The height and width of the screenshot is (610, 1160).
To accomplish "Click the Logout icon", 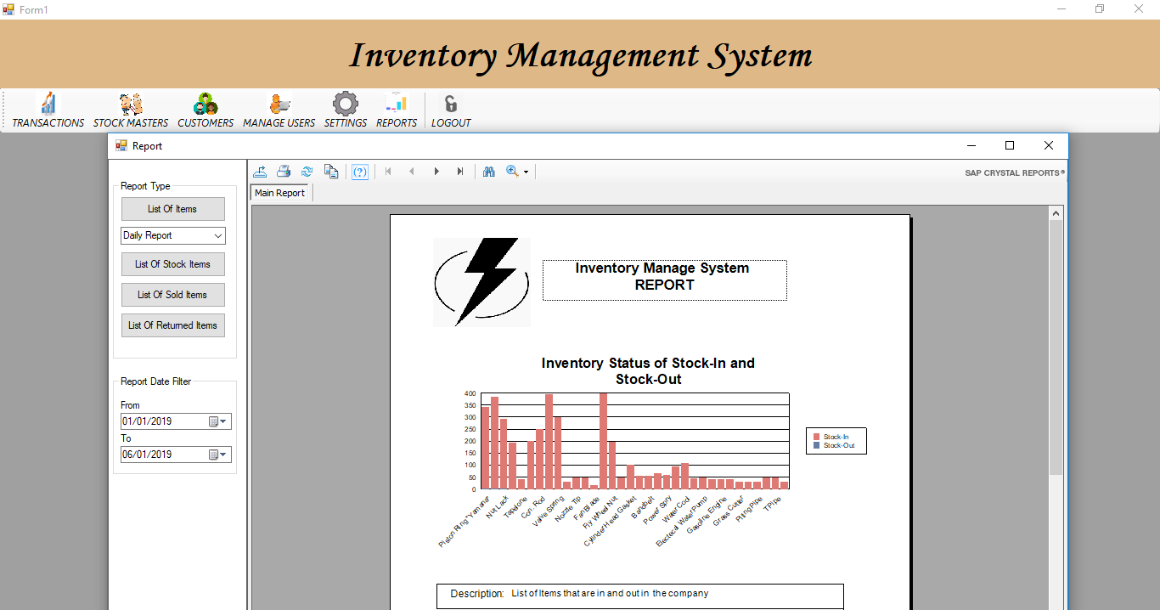I will coord(451,110).
